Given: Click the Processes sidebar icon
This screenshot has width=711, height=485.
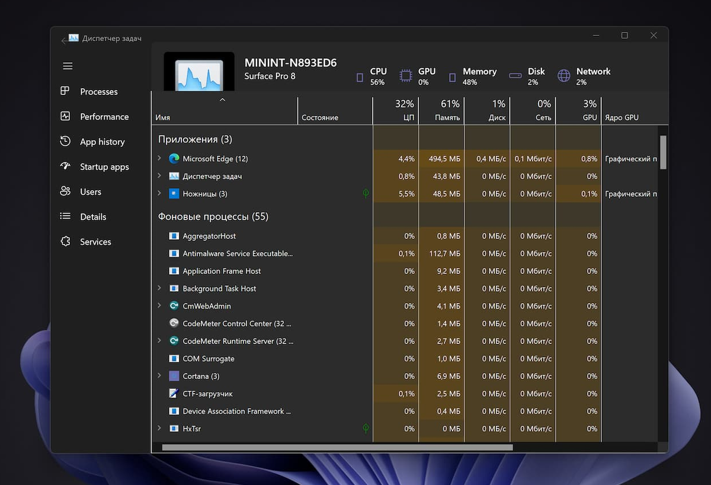Looking at the screenshot, I should (x=65, y=91).
